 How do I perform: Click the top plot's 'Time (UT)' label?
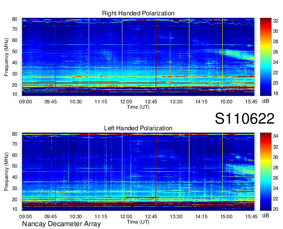138,107
